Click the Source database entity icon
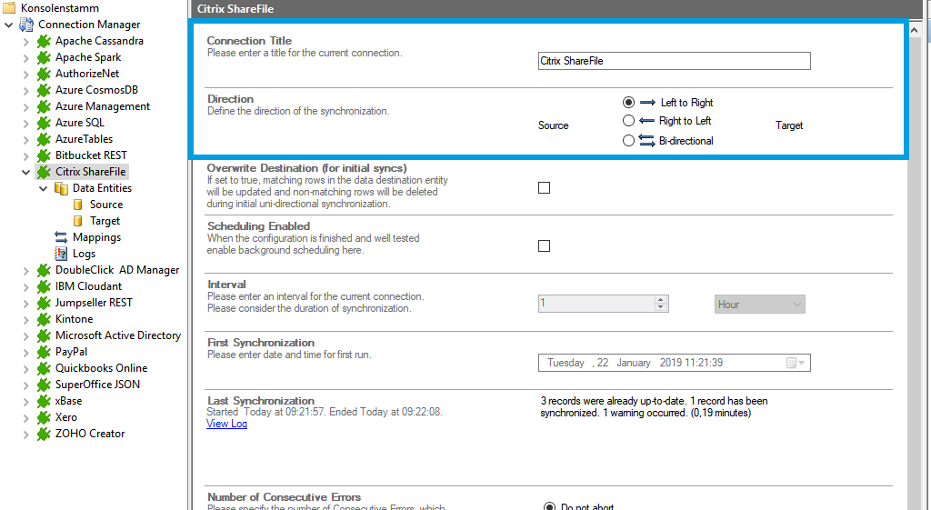 pos(78,205)
